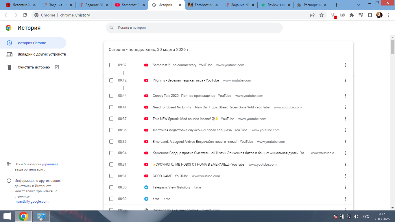395x222 pixels.
Task: Open more actions for Sprunki Mod entry
Action: click(345, 119)
